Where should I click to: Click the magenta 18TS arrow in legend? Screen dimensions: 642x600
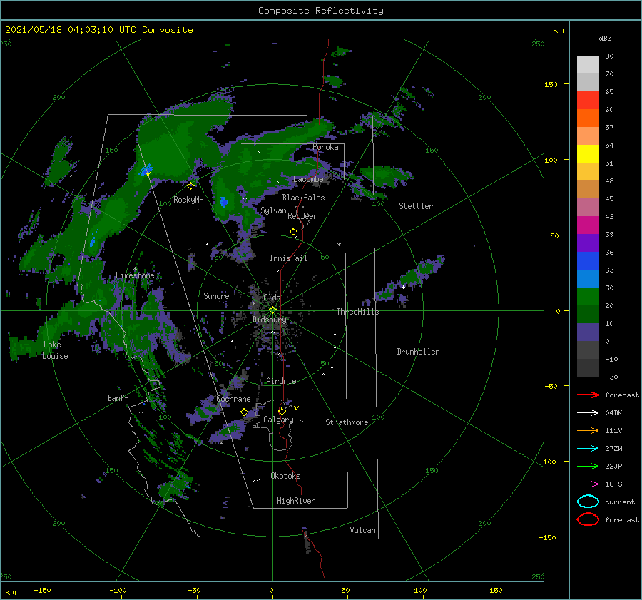588,484
